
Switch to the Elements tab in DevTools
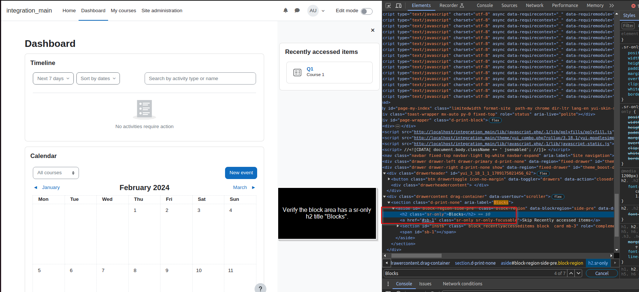click(421, 6)
